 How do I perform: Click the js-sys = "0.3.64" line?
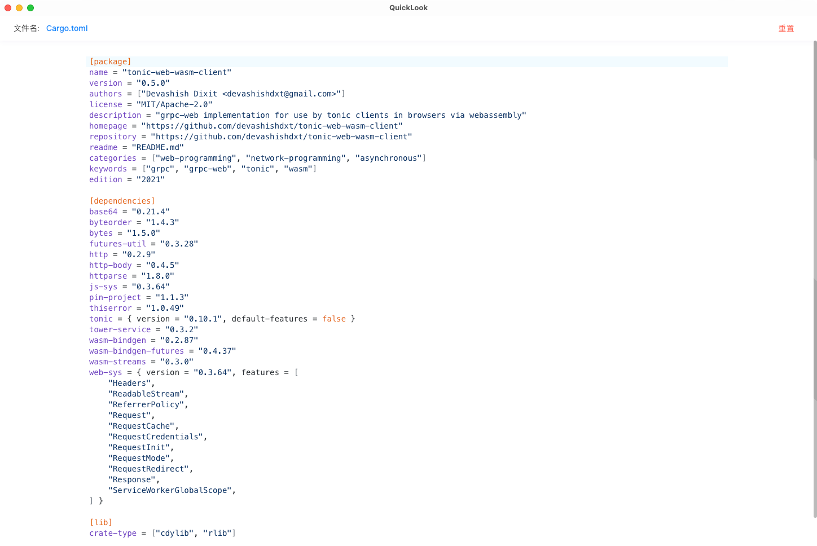click(x=129, y=287)
